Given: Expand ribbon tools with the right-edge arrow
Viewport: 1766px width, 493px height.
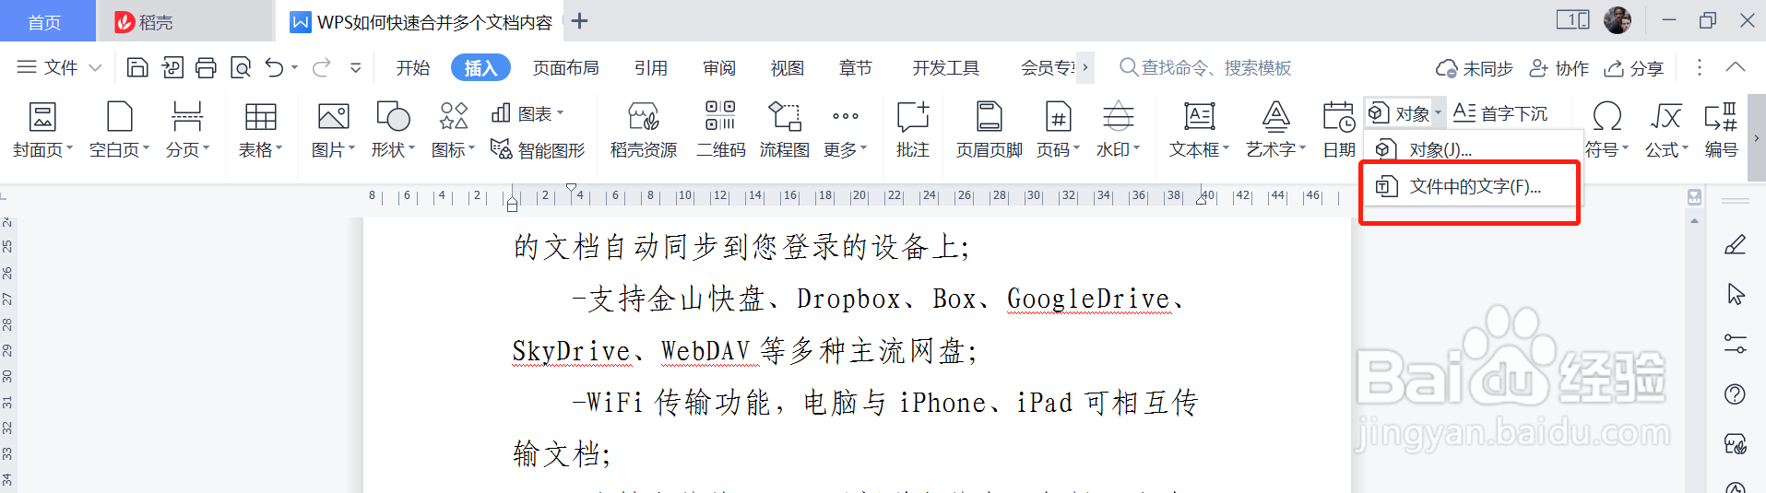Looking at the screenshot, I should [x=1757, y=138].
